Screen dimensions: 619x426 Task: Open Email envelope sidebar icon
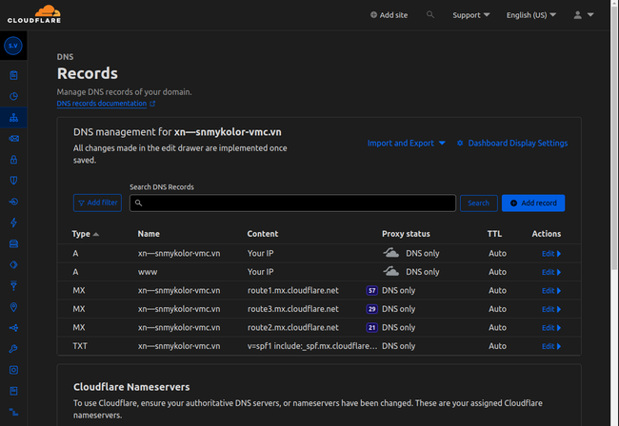pyautogui.click(x=13, y=138)
